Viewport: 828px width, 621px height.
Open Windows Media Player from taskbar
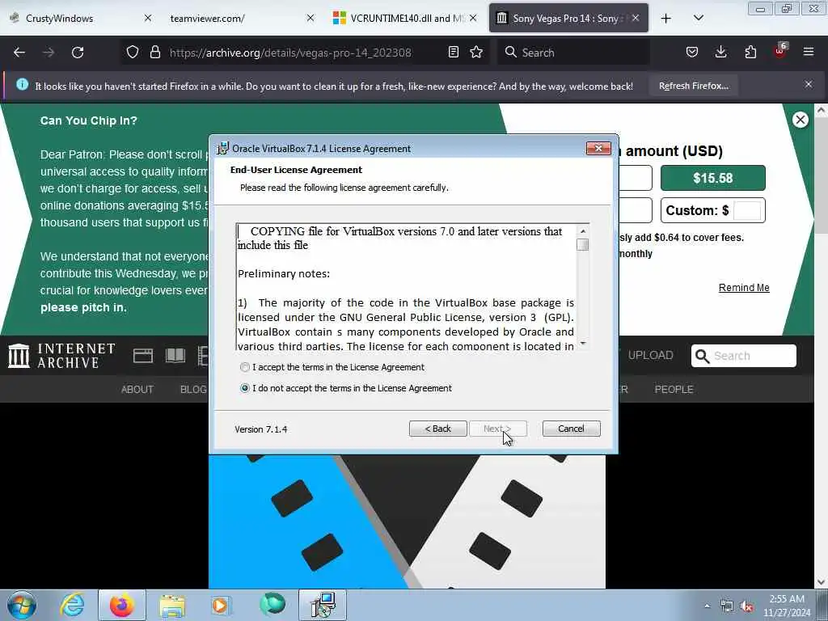pyautogui.click(x=220, y=605)
